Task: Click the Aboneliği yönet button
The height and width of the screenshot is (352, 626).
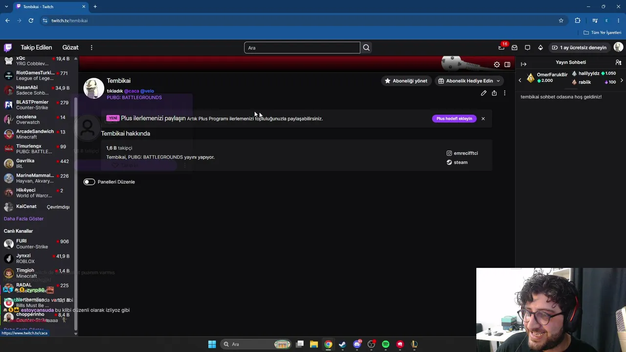Action: point(406,81)
